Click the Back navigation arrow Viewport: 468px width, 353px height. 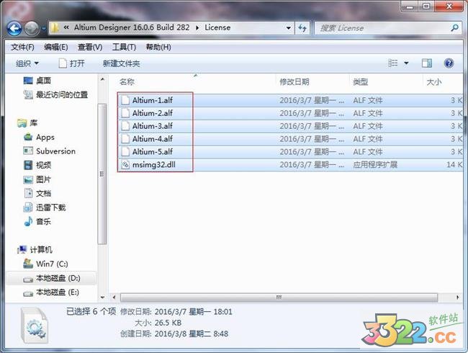tap(14, 28)
